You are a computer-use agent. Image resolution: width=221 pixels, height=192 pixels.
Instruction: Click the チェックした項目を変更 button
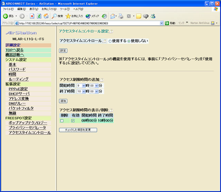pyautogui.click(x=78, y=130)
